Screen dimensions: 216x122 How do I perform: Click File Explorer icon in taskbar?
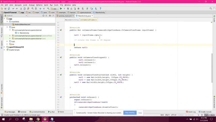(31, 119)
